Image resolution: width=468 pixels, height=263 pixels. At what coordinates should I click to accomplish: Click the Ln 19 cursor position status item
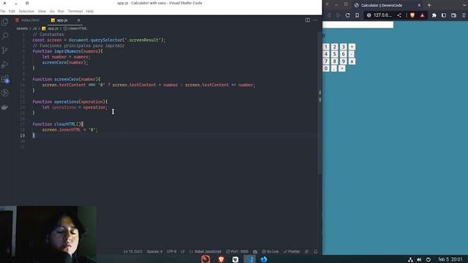[133, 251]
